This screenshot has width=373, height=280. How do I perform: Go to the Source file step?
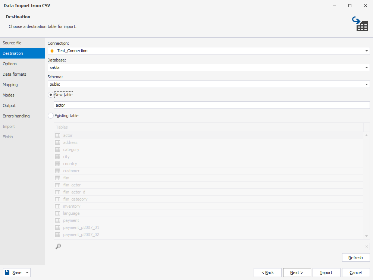point(22,43)
